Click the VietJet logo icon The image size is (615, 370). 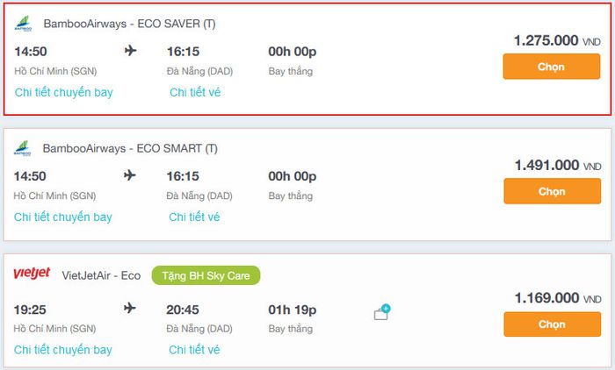point(32,274)
